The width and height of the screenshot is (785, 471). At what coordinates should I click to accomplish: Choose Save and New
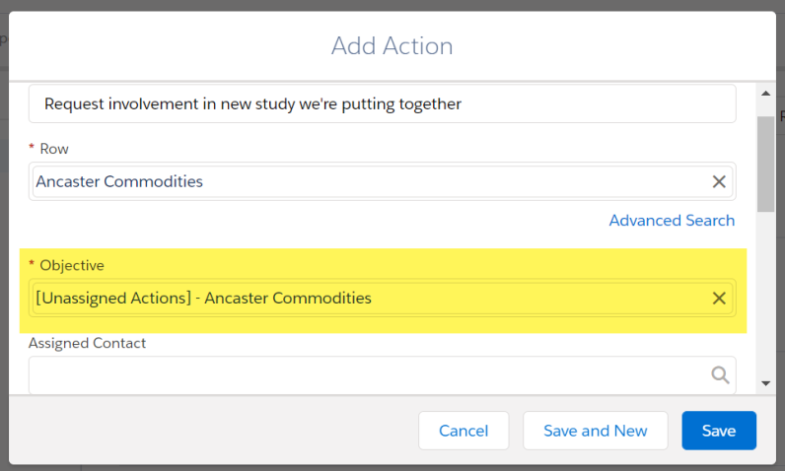(x=596, y=431)
